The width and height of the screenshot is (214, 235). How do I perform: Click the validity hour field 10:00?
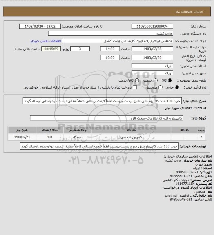[x=110, y=58]
